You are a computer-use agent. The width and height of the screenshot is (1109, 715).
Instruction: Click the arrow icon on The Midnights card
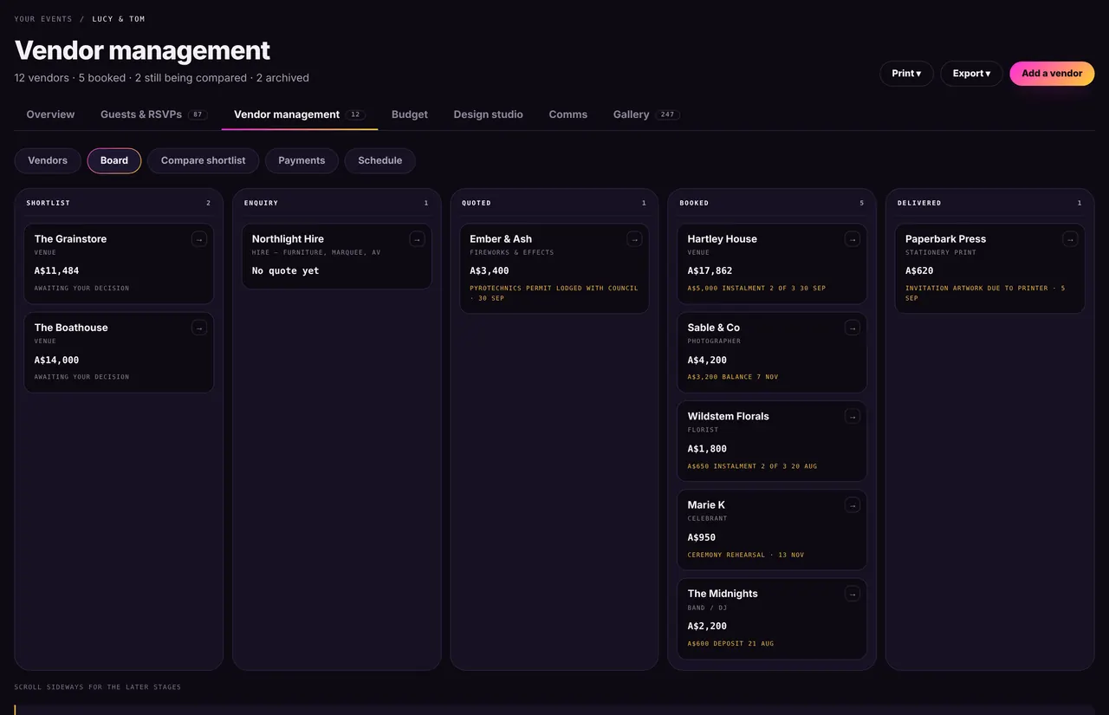pos(853,594)
